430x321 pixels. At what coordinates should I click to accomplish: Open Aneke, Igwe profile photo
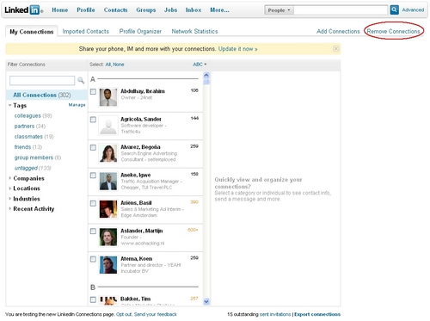point(108,181)
